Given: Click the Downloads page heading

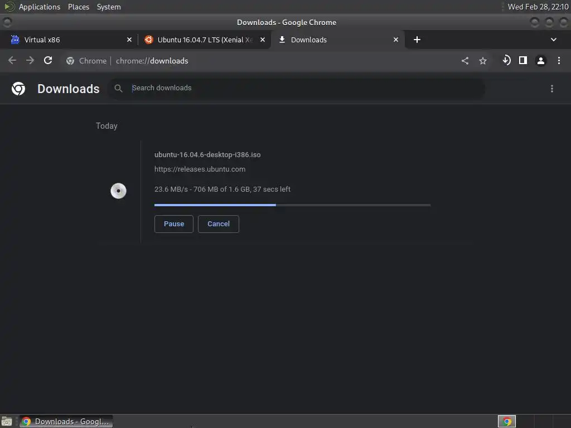Looking at the screenshot, I should click(69, 89).
